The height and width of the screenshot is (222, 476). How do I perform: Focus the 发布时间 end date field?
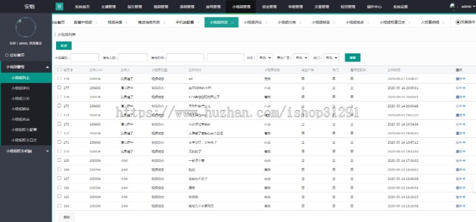(225, 58)
